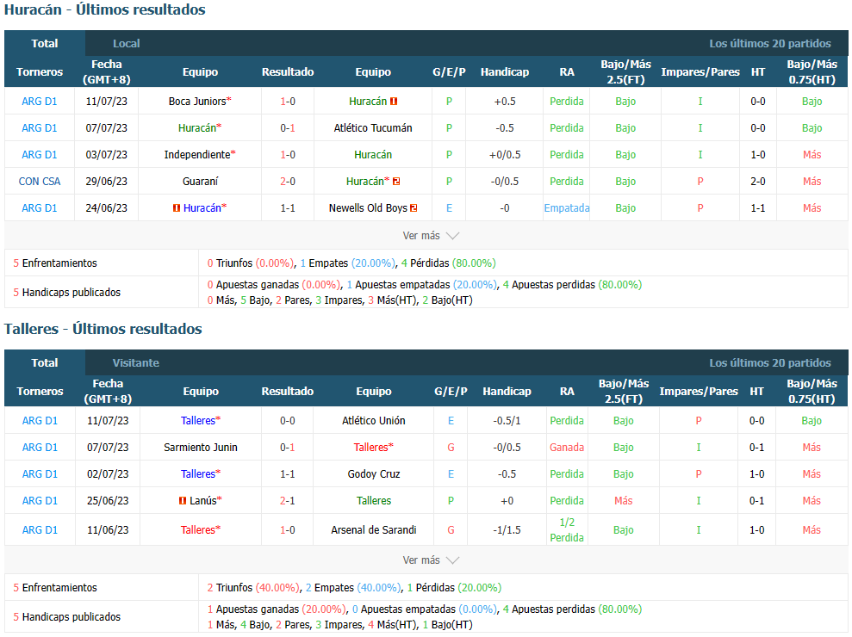Screen dimensions: 852x637
Task: Click 1/2 Perdida in Arsenal de Sarandi row
Action: point(567,530)
